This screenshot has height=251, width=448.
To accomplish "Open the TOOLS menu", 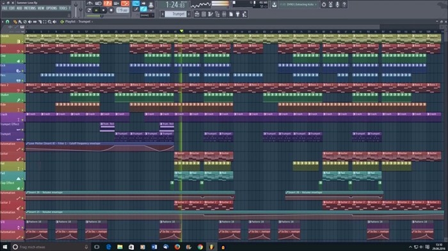I will (63, 8).
